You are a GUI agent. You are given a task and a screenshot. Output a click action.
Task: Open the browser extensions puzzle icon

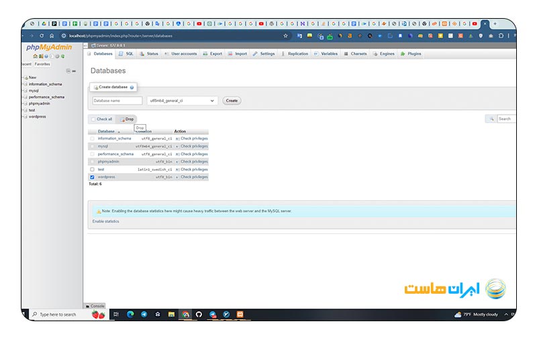501,36
